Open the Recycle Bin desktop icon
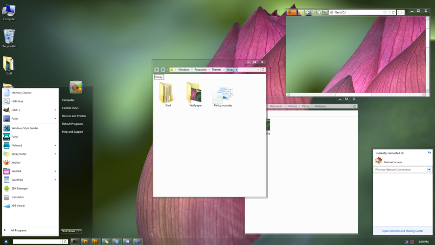 9,38
